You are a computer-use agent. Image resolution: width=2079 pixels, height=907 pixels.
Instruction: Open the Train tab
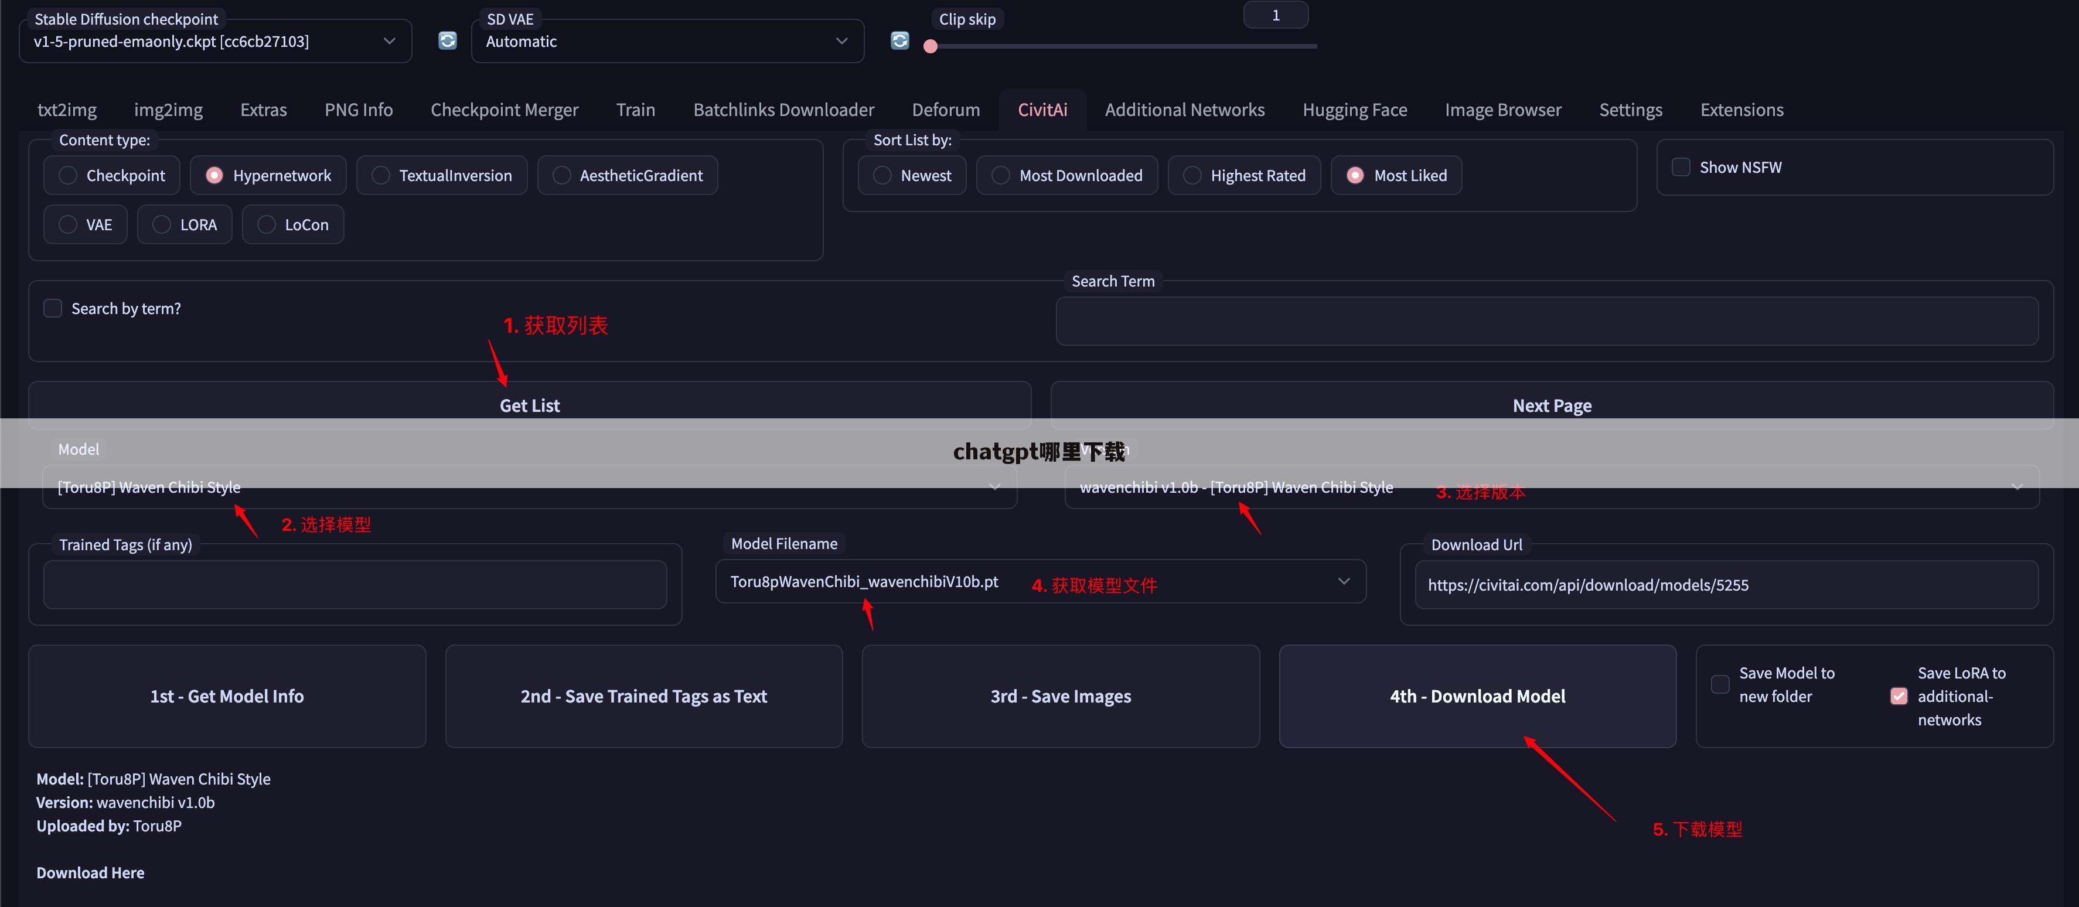pyautogui.click(x=635, y=110)
